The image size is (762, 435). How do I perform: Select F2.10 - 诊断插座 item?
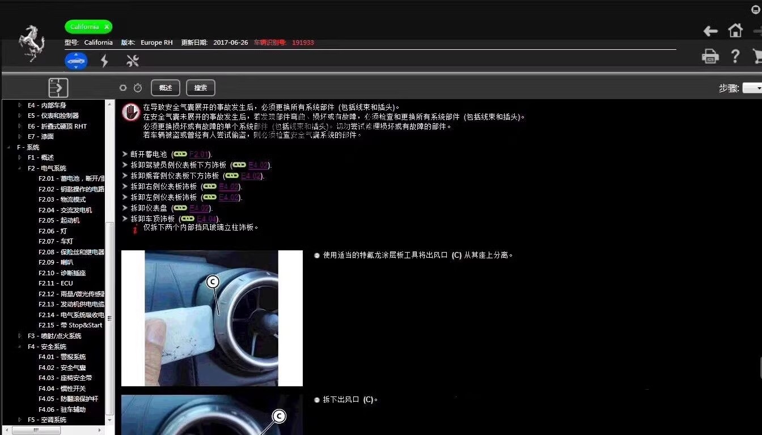coord(62,273)
